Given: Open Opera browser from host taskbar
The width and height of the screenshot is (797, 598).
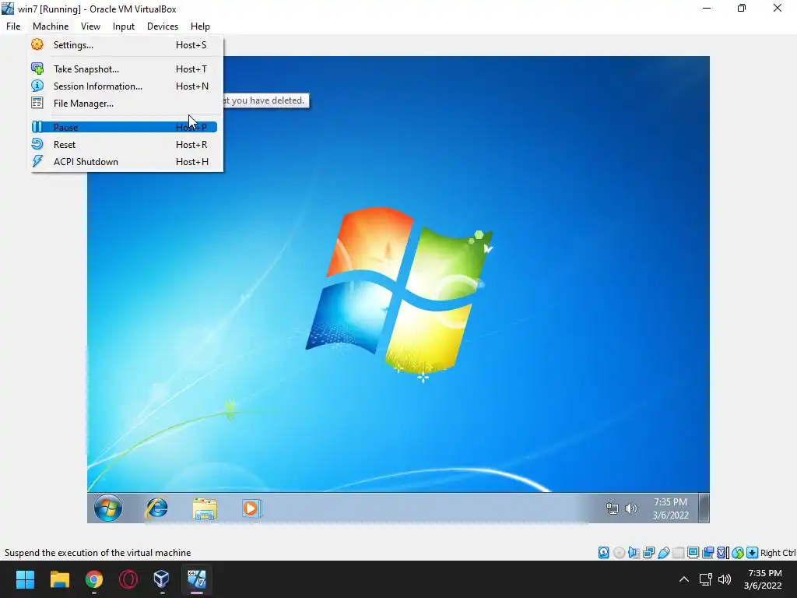Looking at the screenshot, I should [128, 579].
